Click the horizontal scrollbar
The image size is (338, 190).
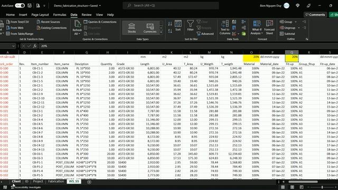coord(303,182)
